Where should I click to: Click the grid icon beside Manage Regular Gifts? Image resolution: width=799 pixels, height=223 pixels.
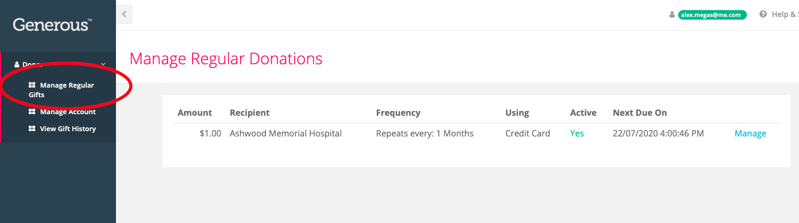point(32,85)
